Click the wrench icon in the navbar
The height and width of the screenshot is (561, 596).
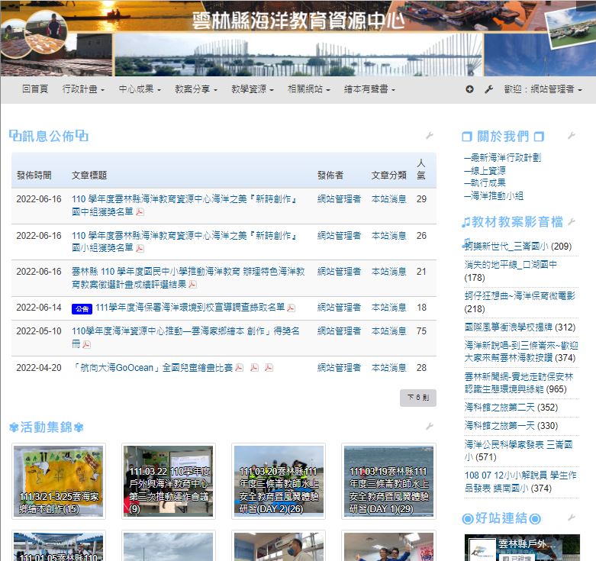[x=489, y=89]
